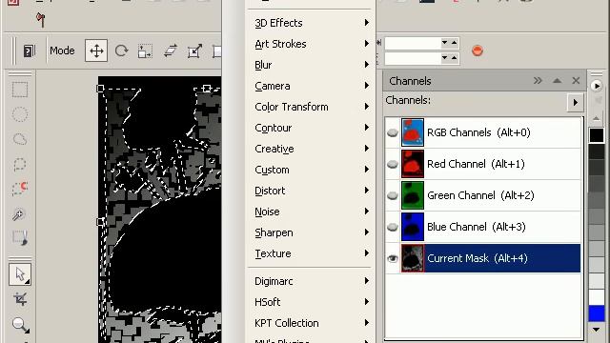The width and height of the screenshot is (610, 343).
Task: Toggle visibility eye of Red Channel
Action: tap(393, 164)
